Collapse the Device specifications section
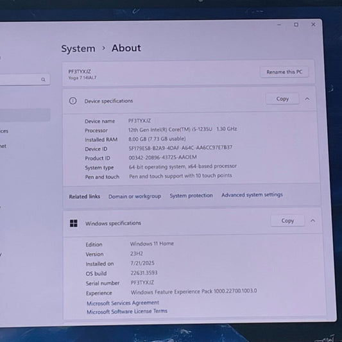Viewport: 342px width, 342px height. (x=307, y=99)
